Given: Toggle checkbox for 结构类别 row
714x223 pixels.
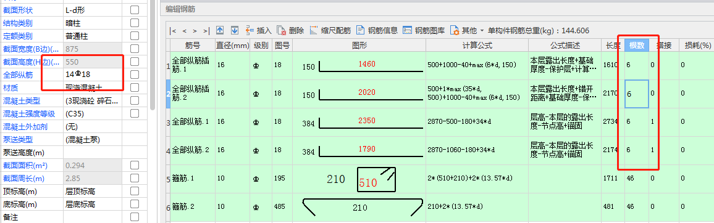Looking at the screenshot, I should click(x=135, y=23).
